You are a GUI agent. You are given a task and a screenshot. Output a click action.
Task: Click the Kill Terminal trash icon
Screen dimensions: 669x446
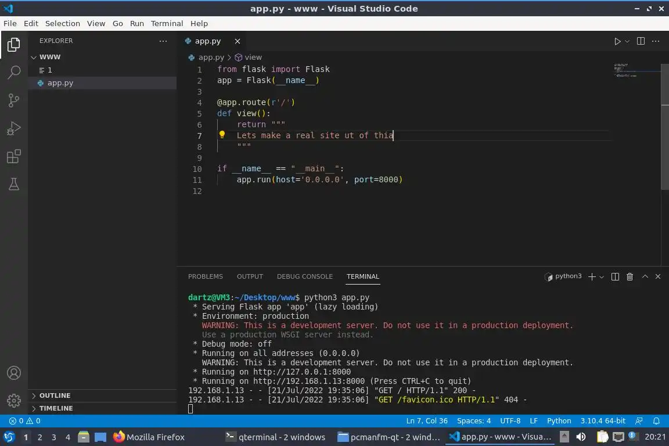(630, 276)
